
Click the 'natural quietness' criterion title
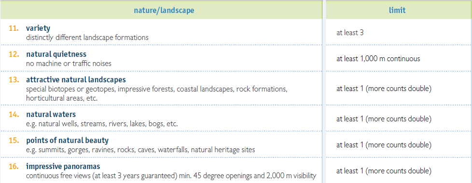click(56, 54)
